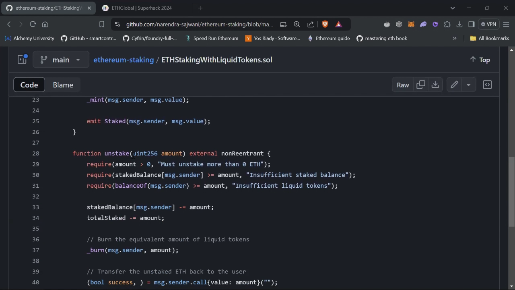
Task: Select line number 40
Action: pos(35,282)
